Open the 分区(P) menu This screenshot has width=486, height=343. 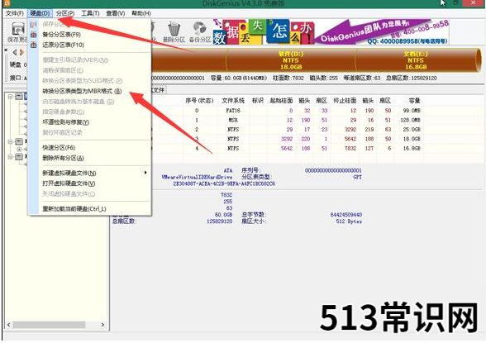tap(65, 13)
